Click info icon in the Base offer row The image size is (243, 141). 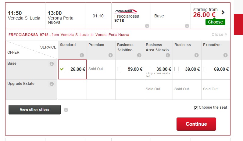tap(52, 64)
